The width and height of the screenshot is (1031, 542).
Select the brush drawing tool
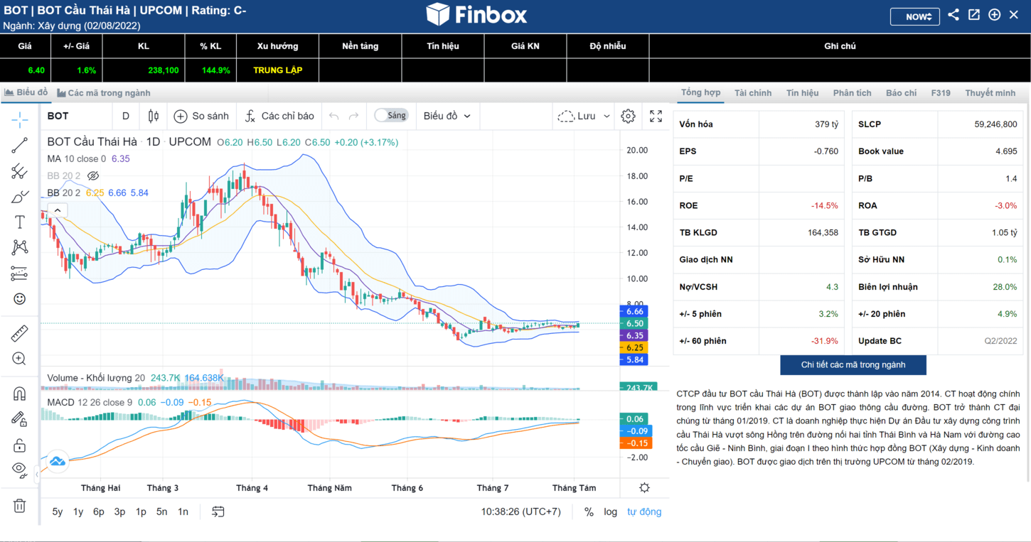click(x=19, y=197)
